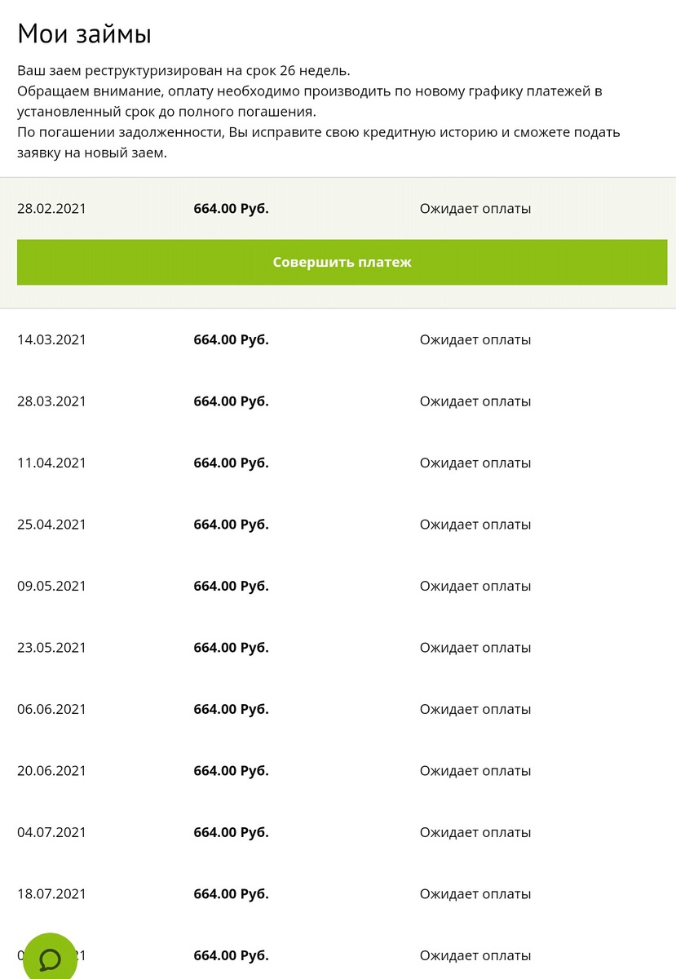
Task: Click Ожидает оплаты status for 09.05.2021
Action: tap(475, 586)
